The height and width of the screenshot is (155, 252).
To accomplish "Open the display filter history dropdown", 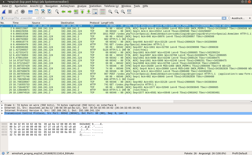I will 228,18.
